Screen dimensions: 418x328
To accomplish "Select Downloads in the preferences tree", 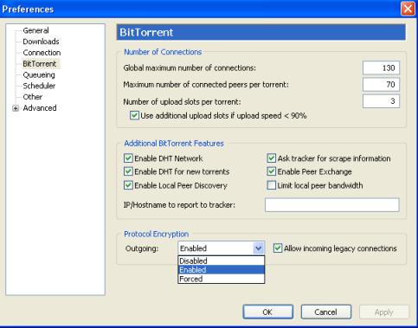I will 41,42.
